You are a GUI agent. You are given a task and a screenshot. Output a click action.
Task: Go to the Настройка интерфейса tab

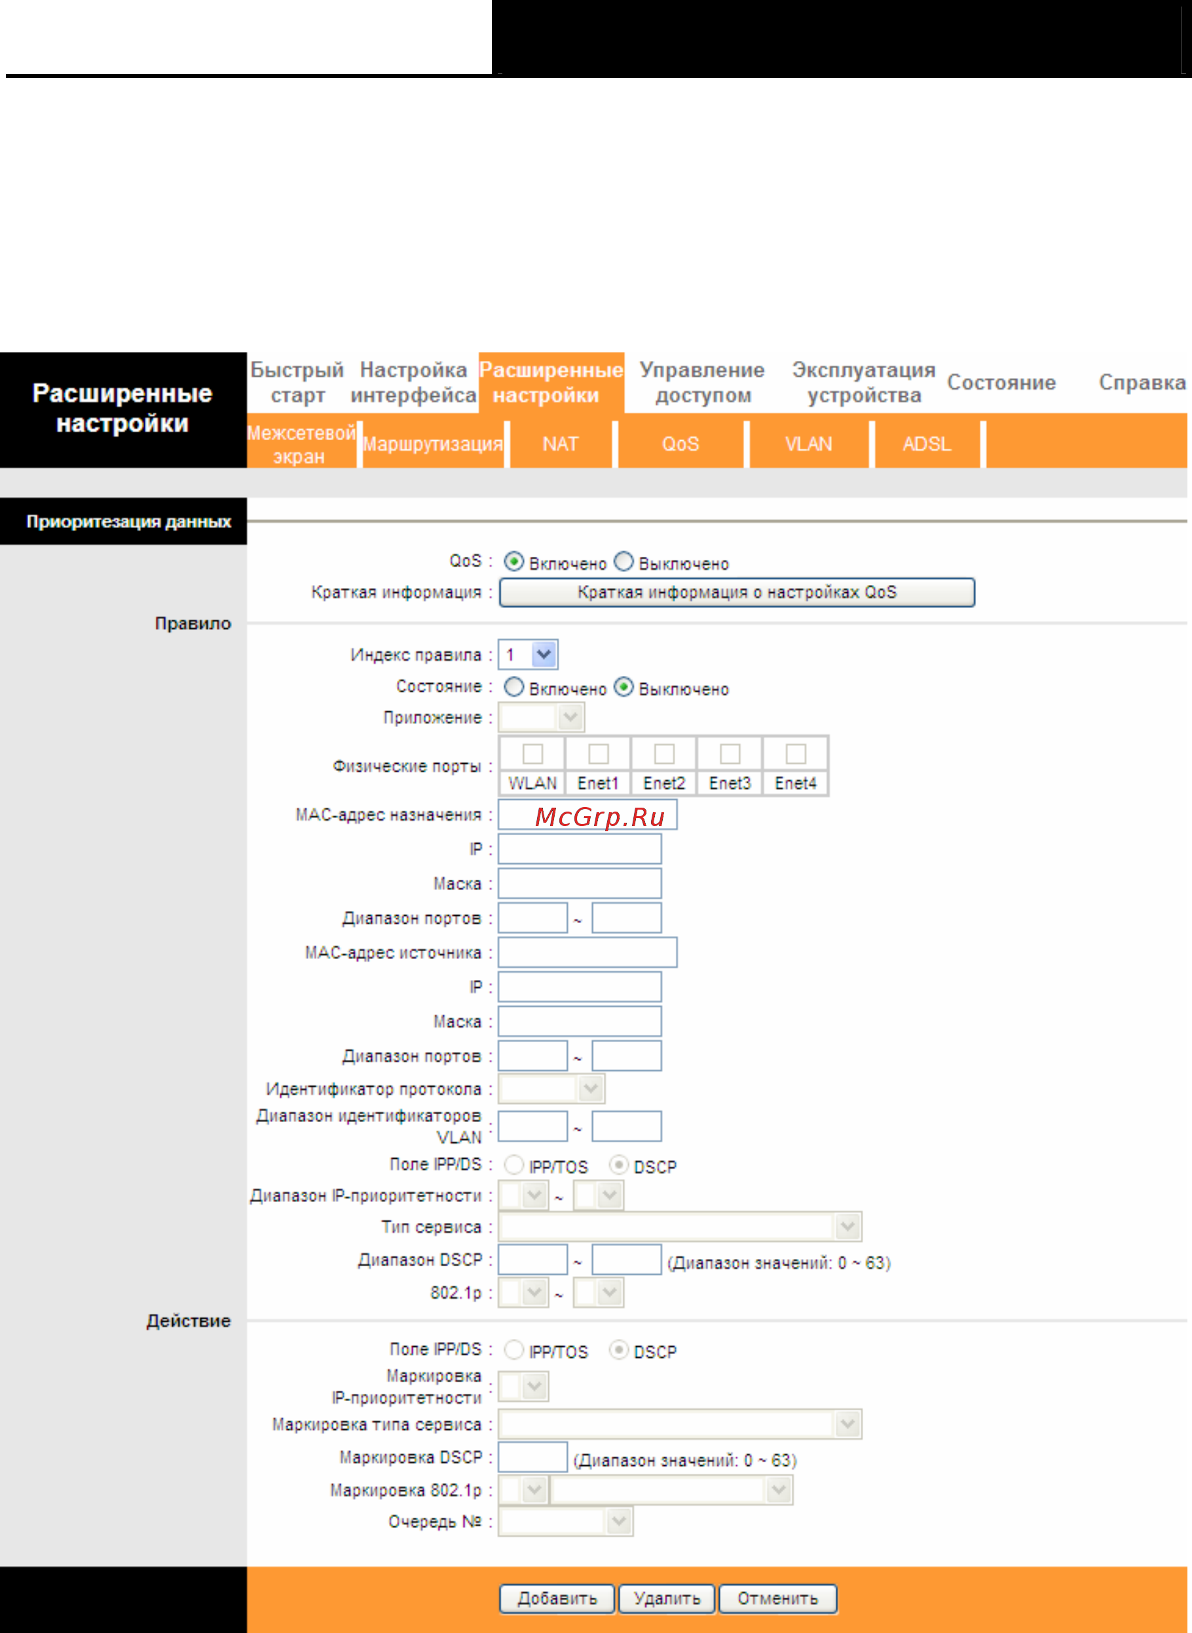click(x=413, y=383)
